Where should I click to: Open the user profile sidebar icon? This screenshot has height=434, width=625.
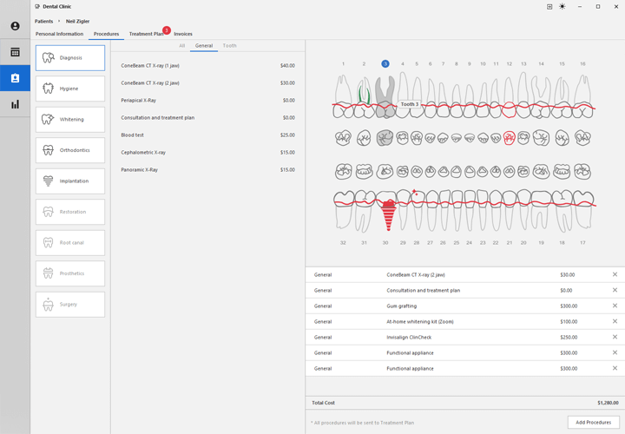coord(15,26)
